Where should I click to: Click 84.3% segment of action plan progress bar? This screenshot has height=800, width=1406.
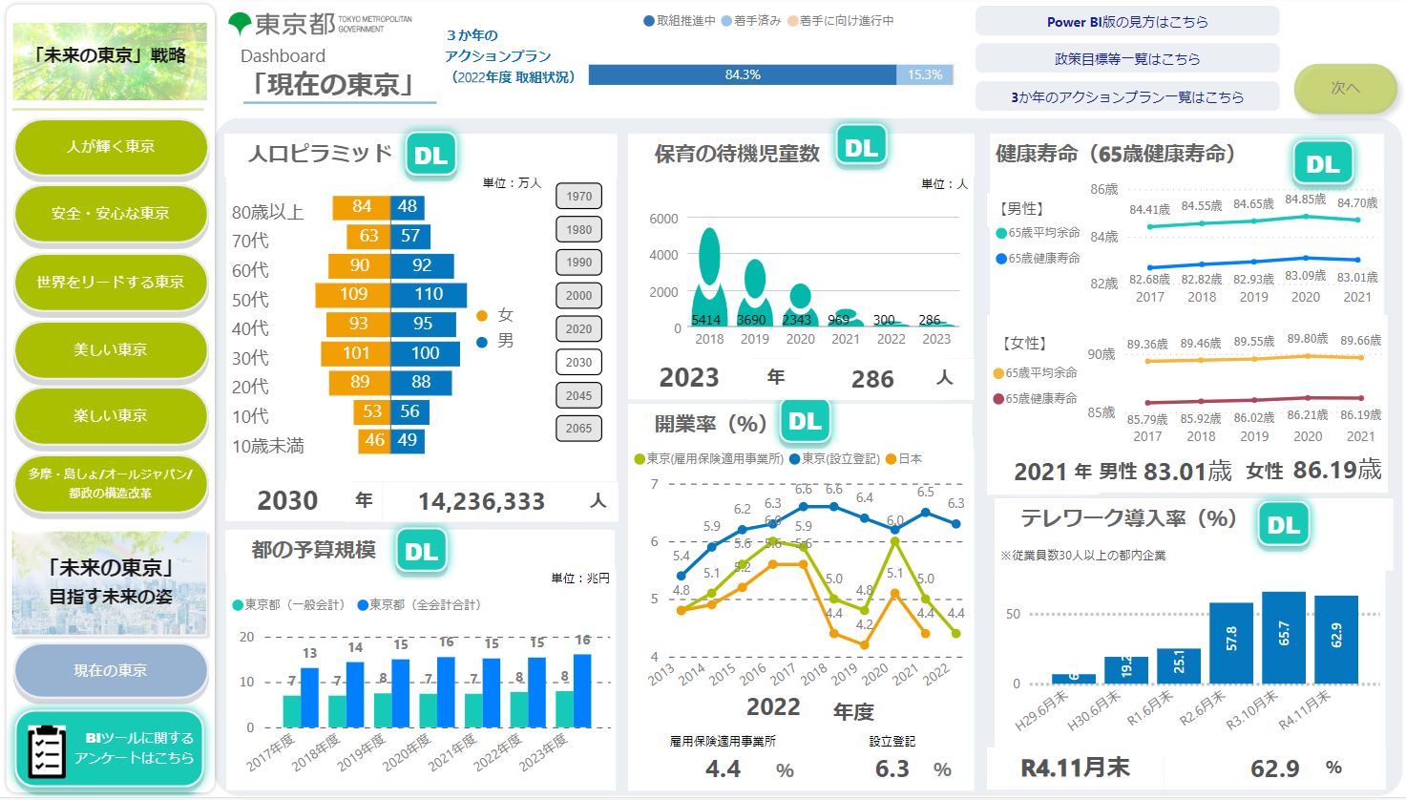[742, 74]
